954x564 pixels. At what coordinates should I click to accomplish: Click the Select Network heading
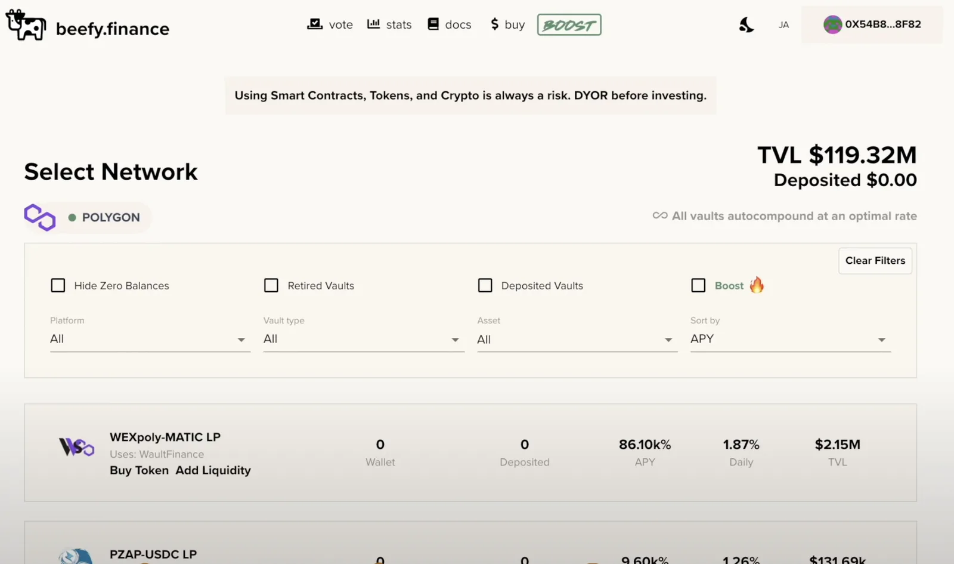point(111,172)
